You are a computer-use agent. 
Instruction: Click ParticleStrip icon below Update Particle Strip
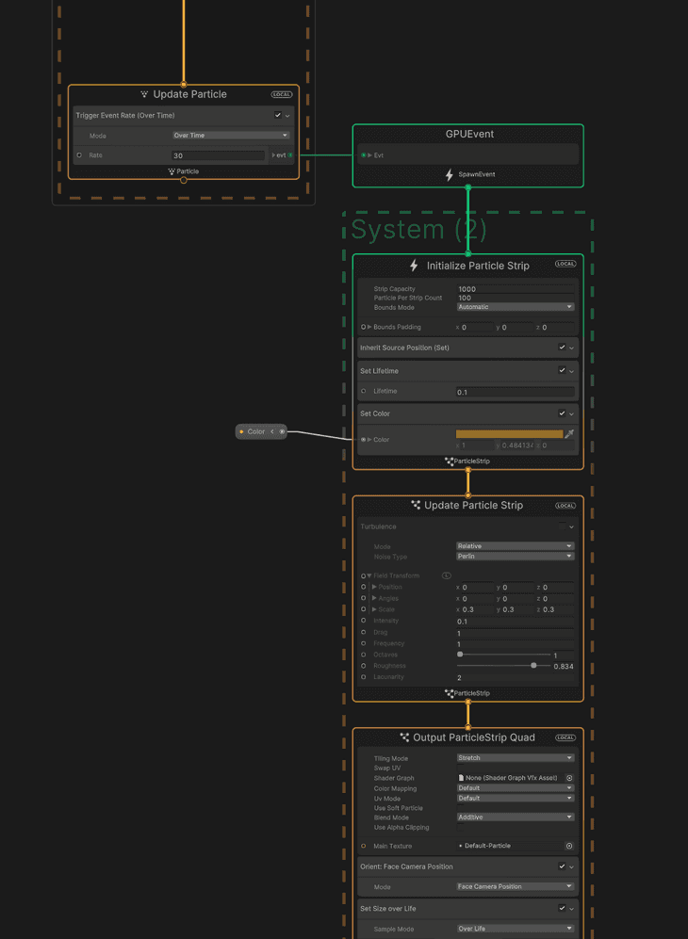coord(449,693)
